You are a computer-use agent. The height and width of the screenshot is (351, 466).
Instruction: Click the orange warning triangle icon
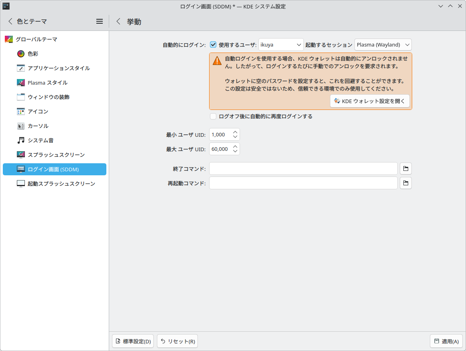(217, 61)
